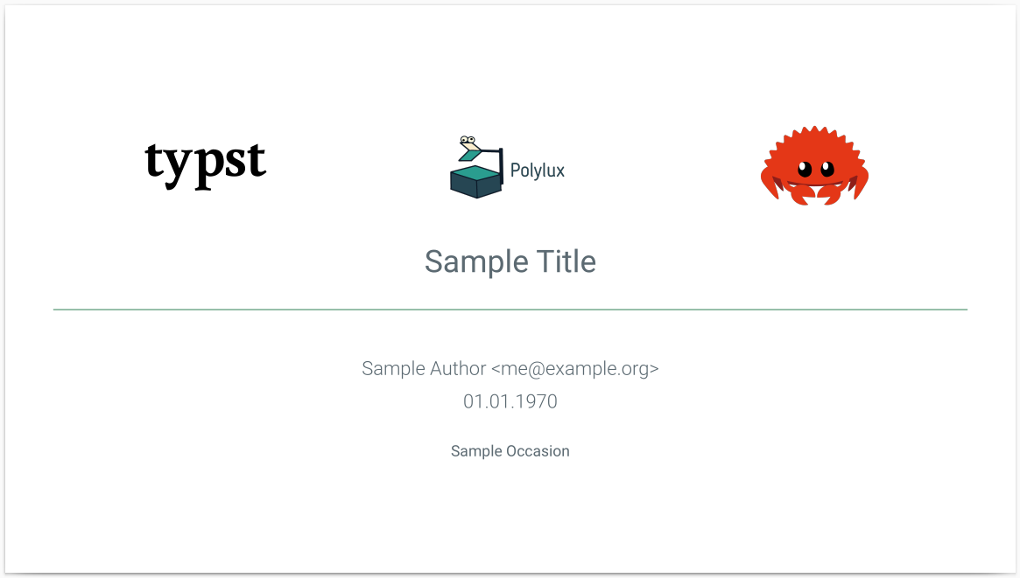
Task: Click the red Ferris crab mascot
Action: 814,166
